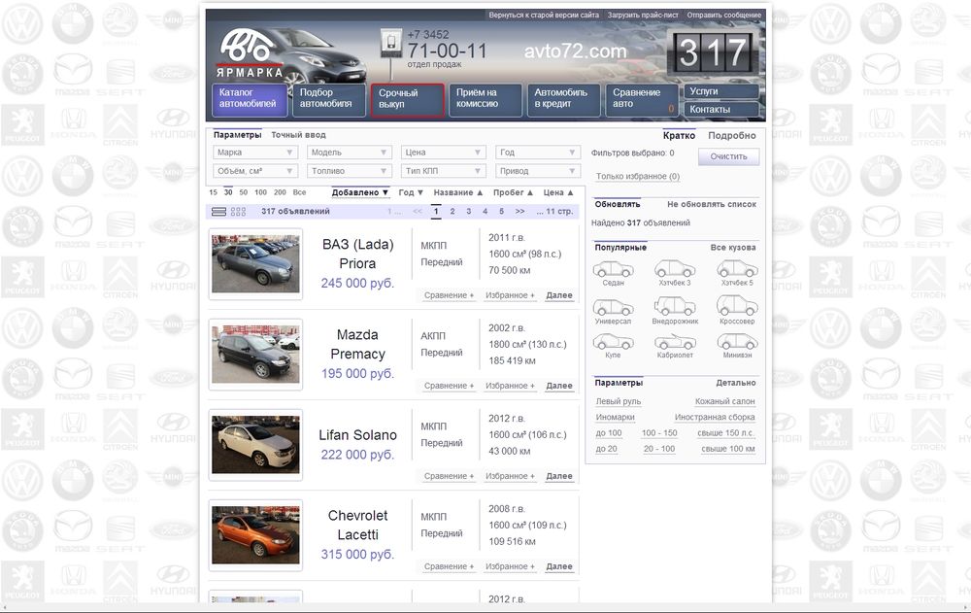Select the Кабриолет body type icon
This screenshot has height=613, width=971.
[675, 342]
